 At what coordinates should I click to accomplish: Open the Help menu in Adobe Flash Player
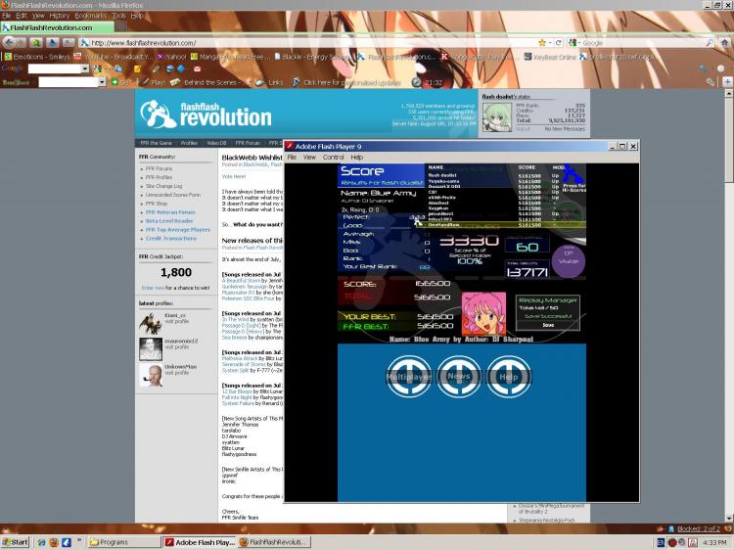(x=356, y=158)
